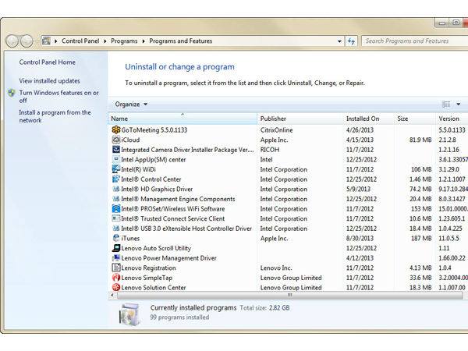Click the GoToMeeting program icon
The width and height of the screenshot is (468, 351).
[x=116, y=129]
